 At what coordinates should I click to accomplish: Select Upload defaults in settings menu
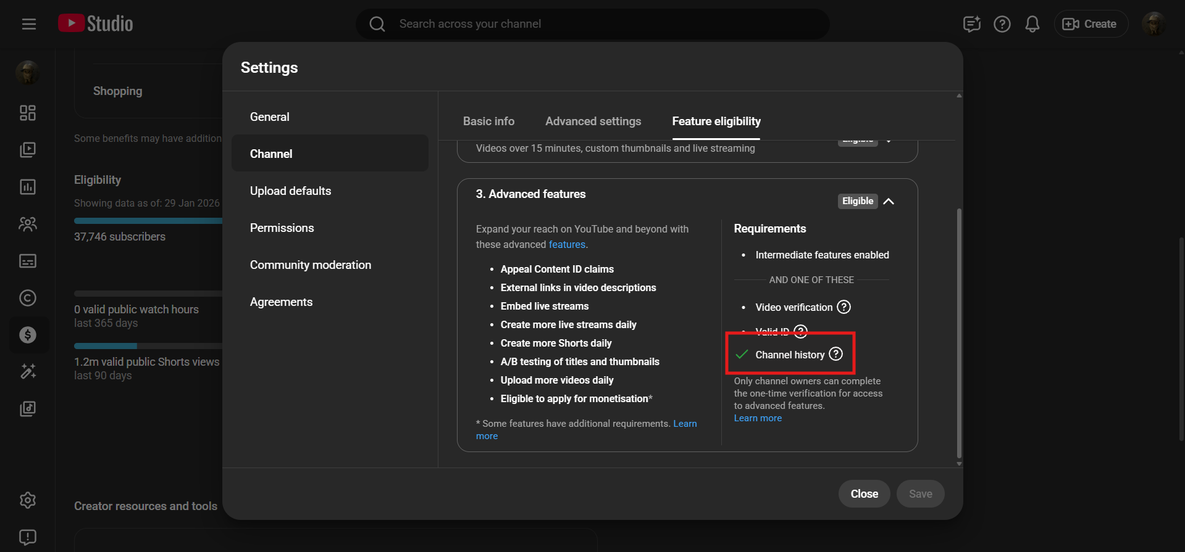pos(290,191)
